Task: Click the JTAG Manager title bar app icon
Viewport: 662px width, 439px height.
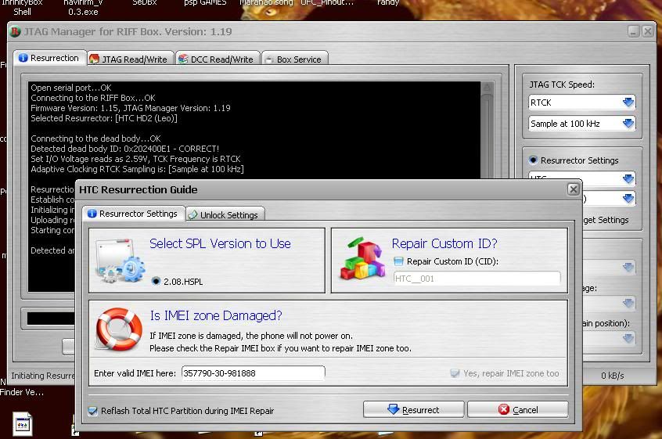Action: pos(15,31)
